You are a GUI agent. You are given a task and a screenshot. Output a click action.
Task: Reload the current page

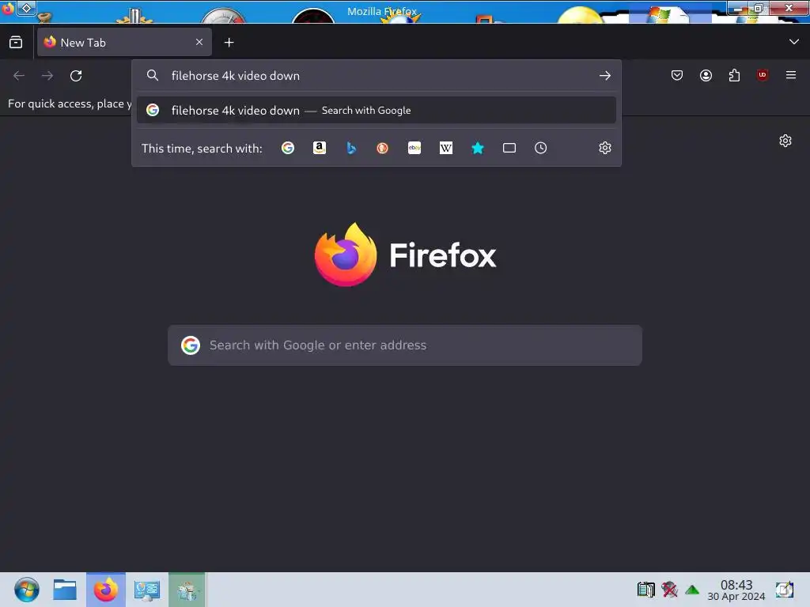76,76
